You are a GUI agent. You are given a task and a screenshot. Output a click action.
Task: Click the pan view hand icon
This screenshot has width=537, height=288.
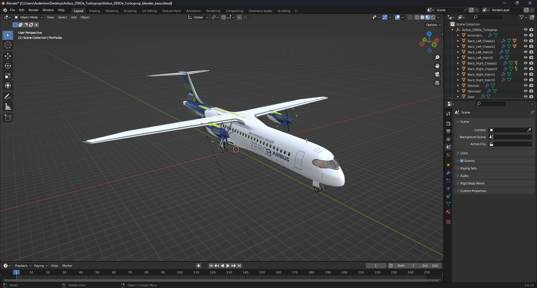click(437, 66)
